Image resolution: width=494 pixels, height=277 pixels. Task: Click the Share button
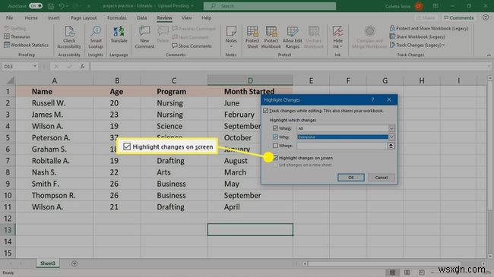click(x=426, y=18)
